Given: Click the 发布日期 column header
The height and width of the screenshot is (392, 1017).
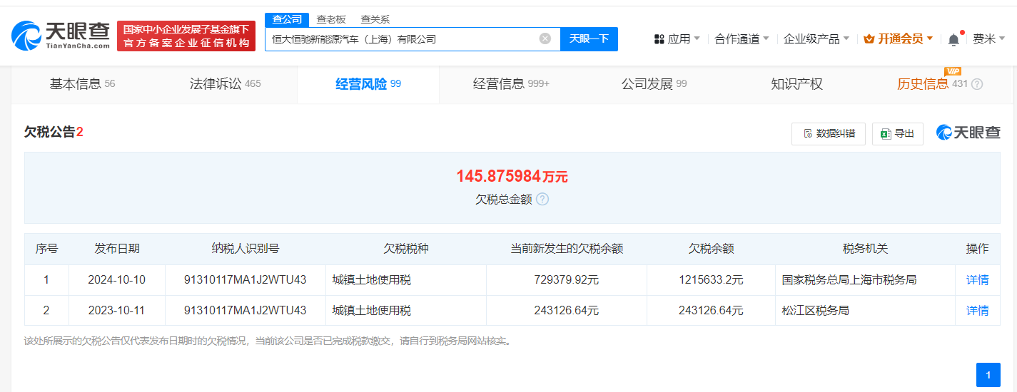Looking at the screenshot, I should point(117,249).
